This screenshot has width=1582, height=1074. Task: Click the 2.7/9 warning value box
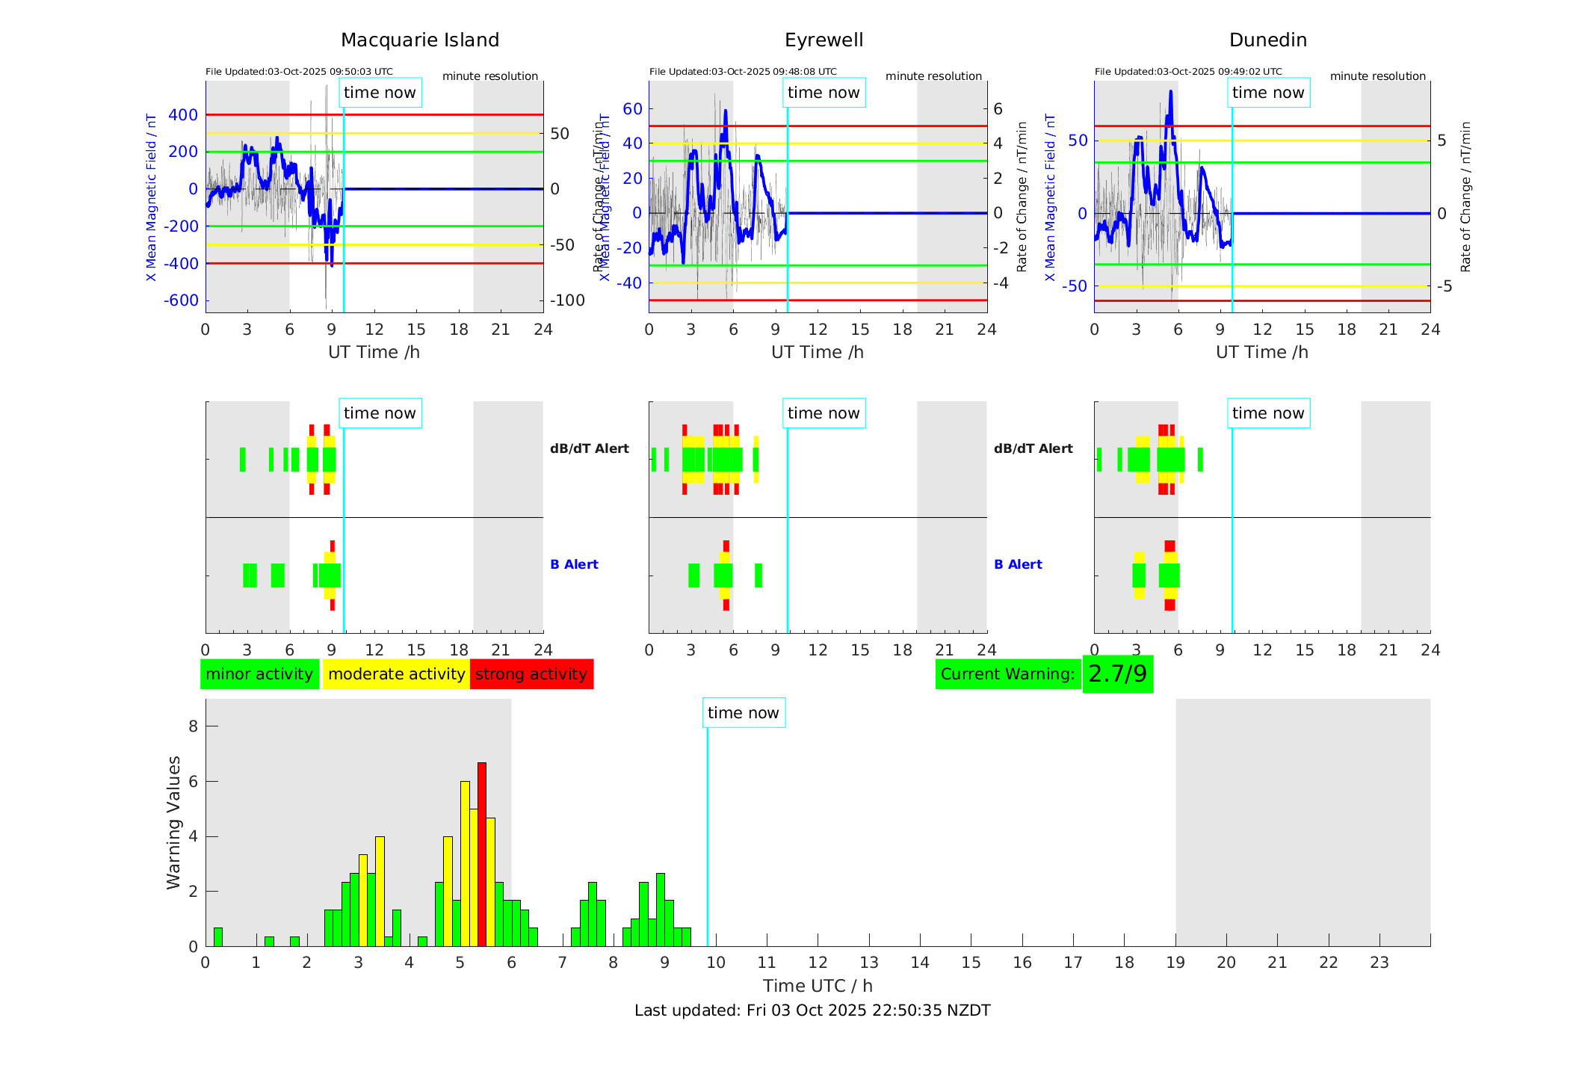(x=1117, y=674)
